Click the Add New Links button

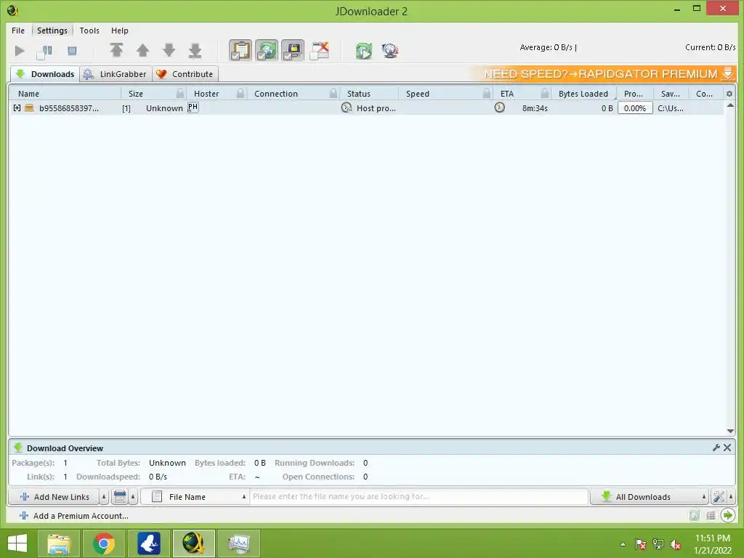coord(54,497)
